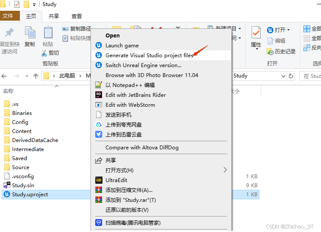Click the 剪切 button in clipboard group
Screen dimensions: 321x232
(50, 53)
